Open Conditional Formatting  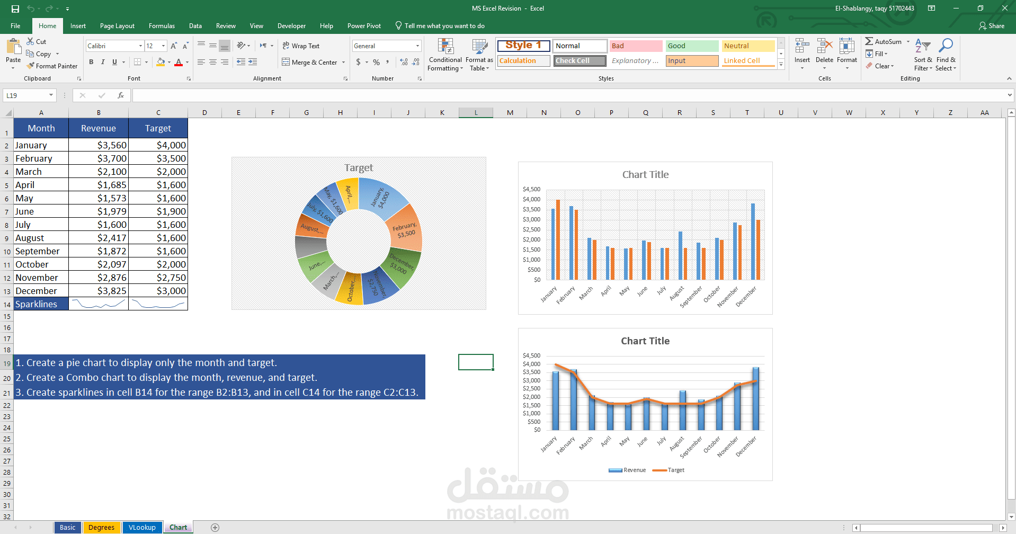tap(445, 55)
